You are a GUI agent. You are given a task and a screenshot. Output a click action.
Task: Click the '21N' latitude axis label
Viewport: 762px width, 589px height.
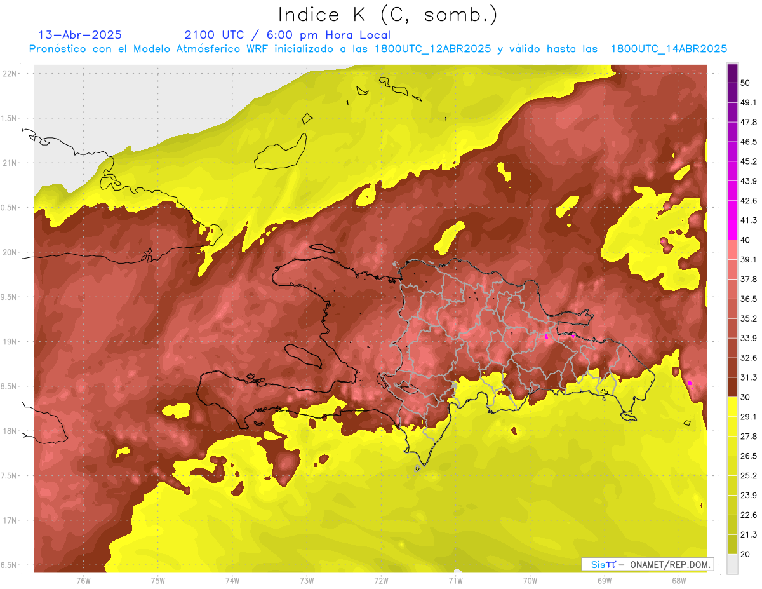10,163
